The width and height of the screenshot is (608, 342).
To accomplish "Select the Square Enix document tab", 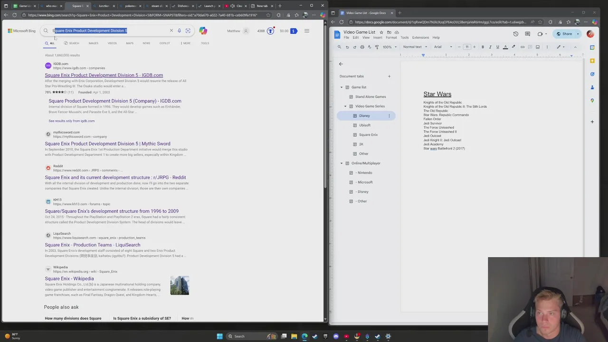I will pos(368,135).
